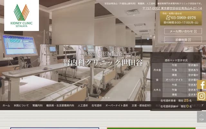Click 午後 cell in the 火木土 group
The width and height of the screenshot is (206, 129).
(x=174, y=90)
